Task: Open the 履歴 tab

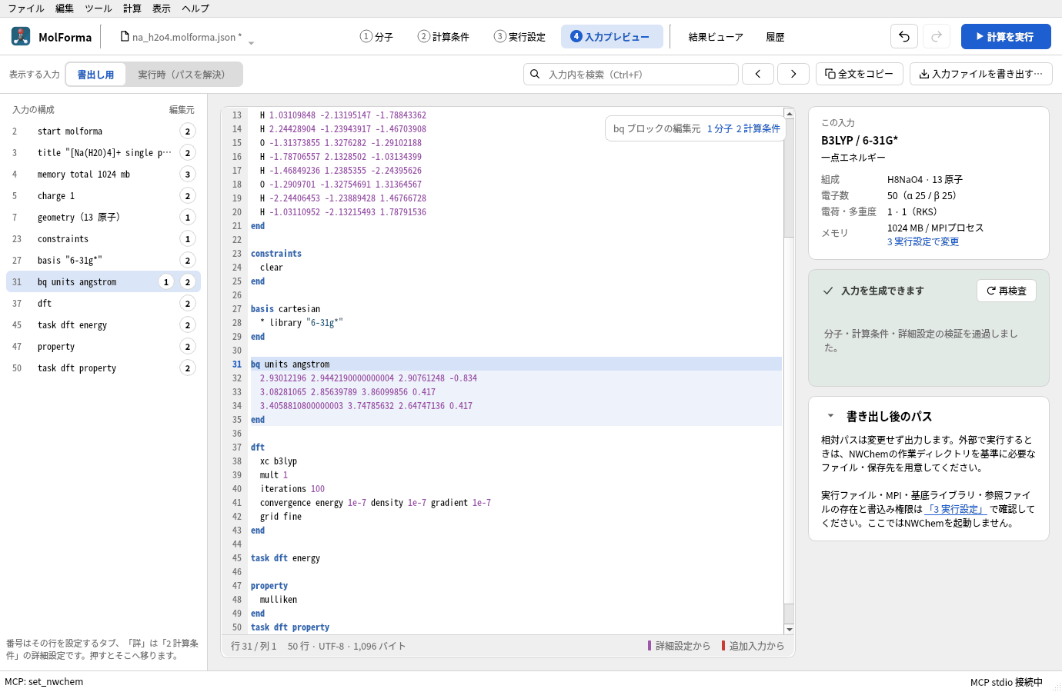Action: point(775,37)
